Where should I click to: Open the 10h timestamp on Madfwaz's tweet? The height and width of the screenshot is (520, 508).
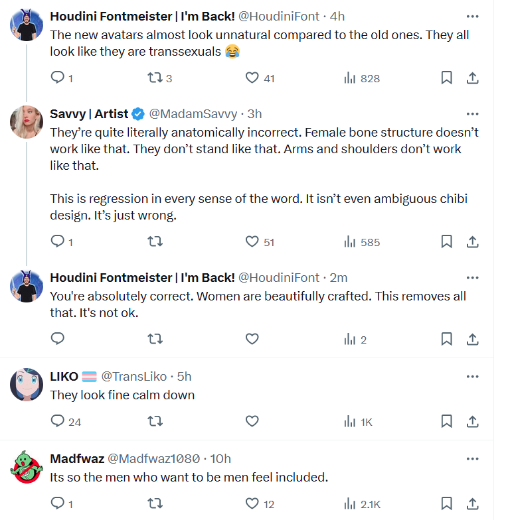(x=220, y=459)
